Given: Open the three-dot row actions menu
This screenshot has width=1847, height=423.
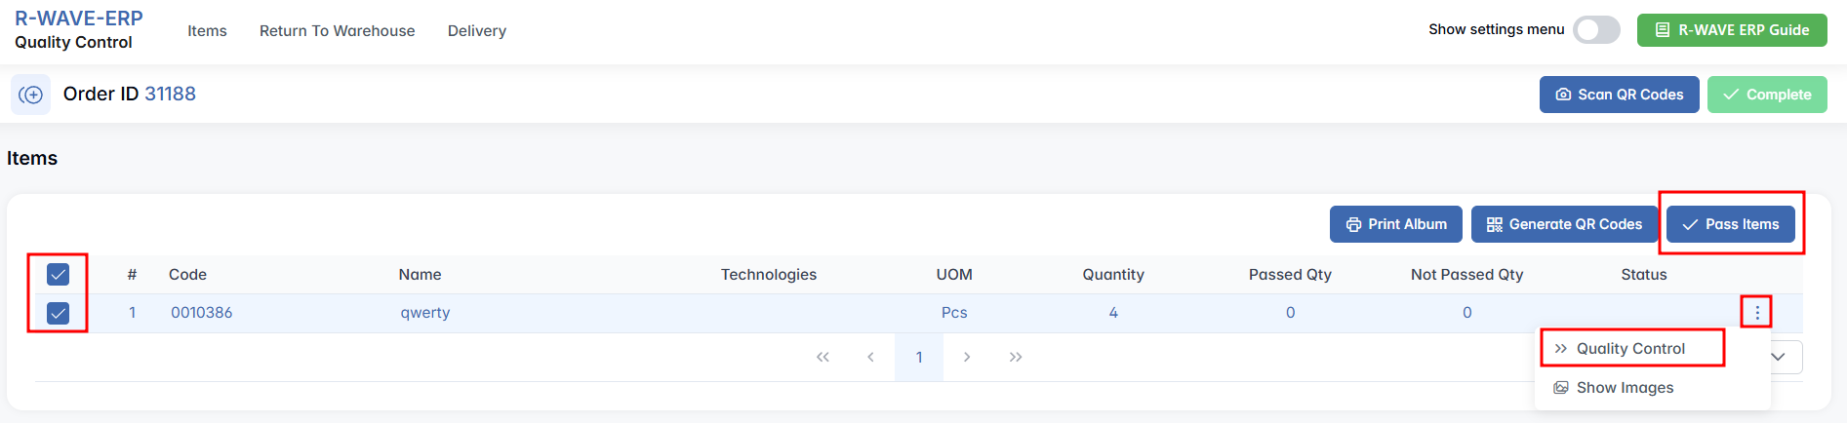Looking at the screenshot, I should pos(1756,313).
